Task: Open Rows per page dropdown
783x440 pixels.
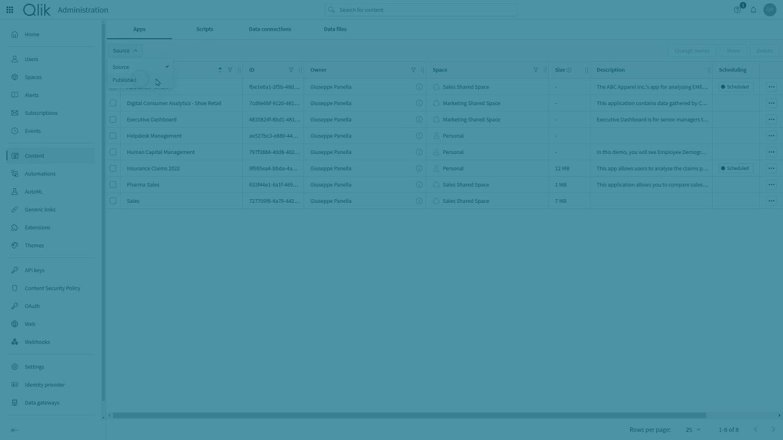Action: pyautogui.click(x=693, y=430)
